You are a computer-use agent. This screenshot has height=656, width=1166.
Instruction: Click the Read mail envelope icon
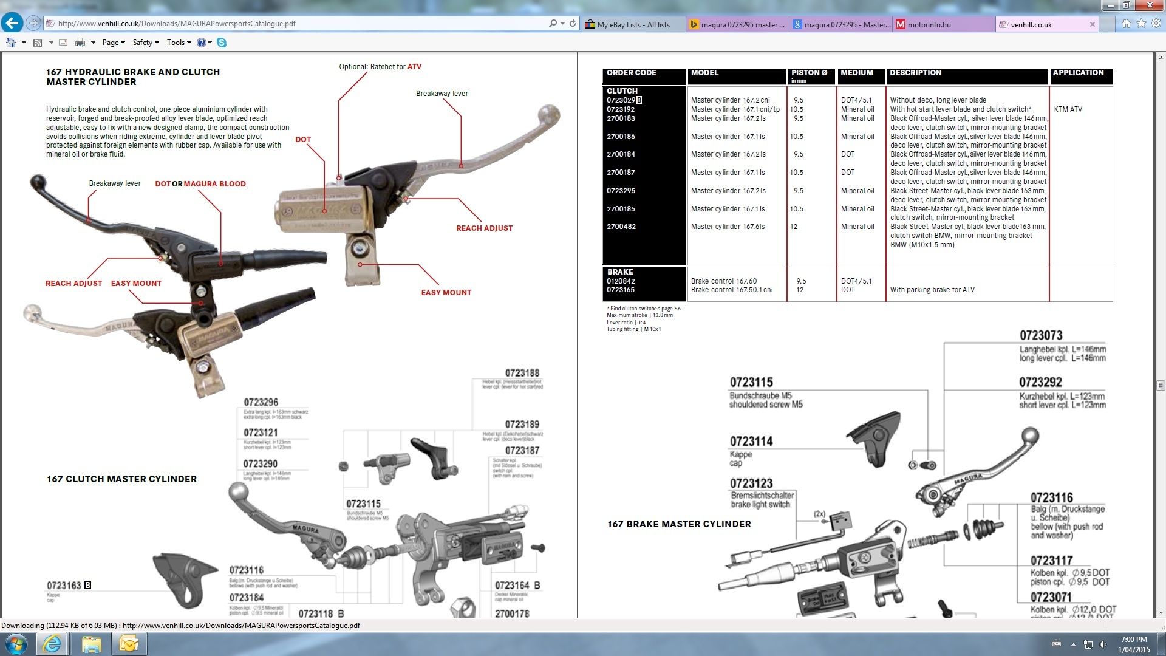(63, 43)
